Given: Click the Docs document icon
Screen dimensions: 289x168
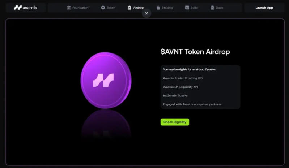Looking at the screenshot, I should coord(212,8).
